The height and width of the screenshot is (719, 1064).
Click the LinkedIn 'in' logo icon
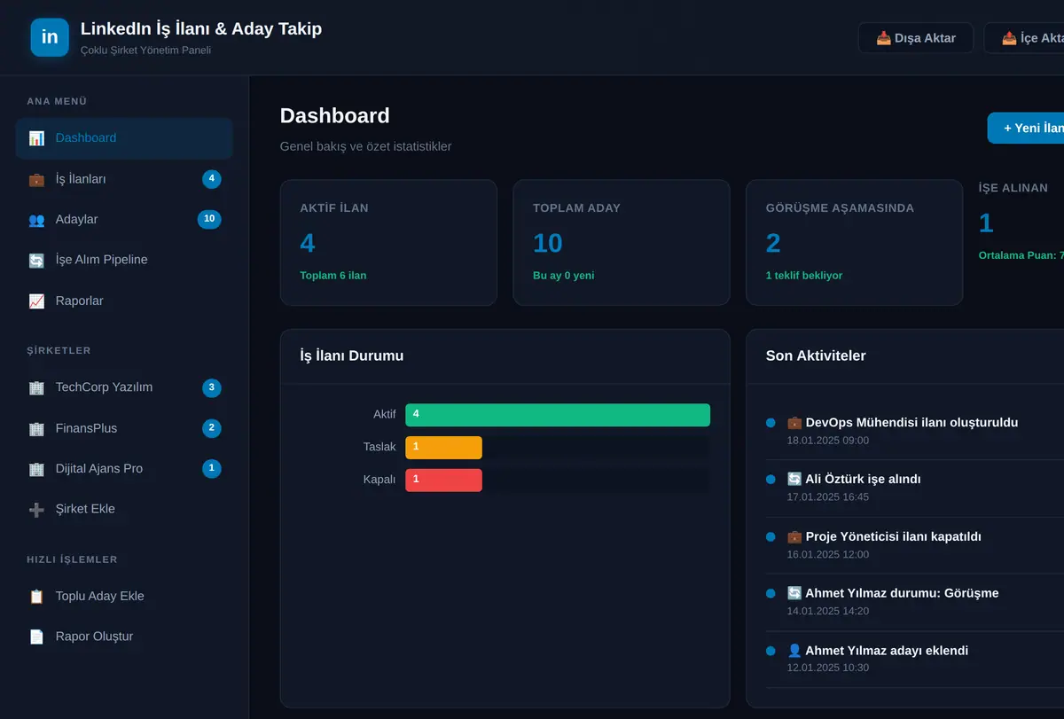coord(50,37)
